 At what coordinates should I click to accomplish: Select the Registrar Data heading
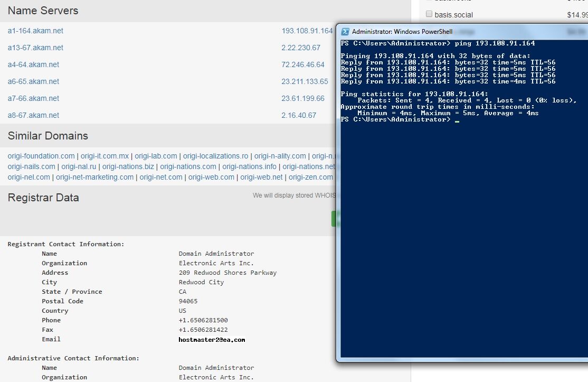[x=43, y=198]
